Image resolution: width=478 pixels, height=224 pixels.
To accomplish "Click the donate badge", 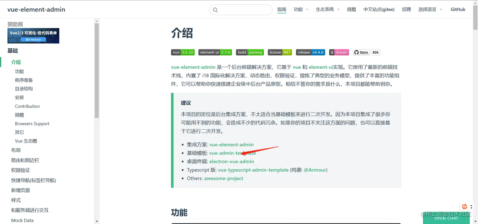I will (x=339, y=52).
